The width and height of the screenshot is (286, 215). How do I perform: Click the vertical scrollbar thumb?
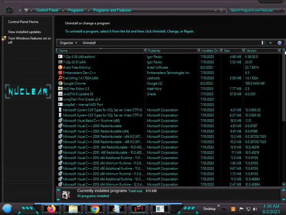tap(284, 86)
